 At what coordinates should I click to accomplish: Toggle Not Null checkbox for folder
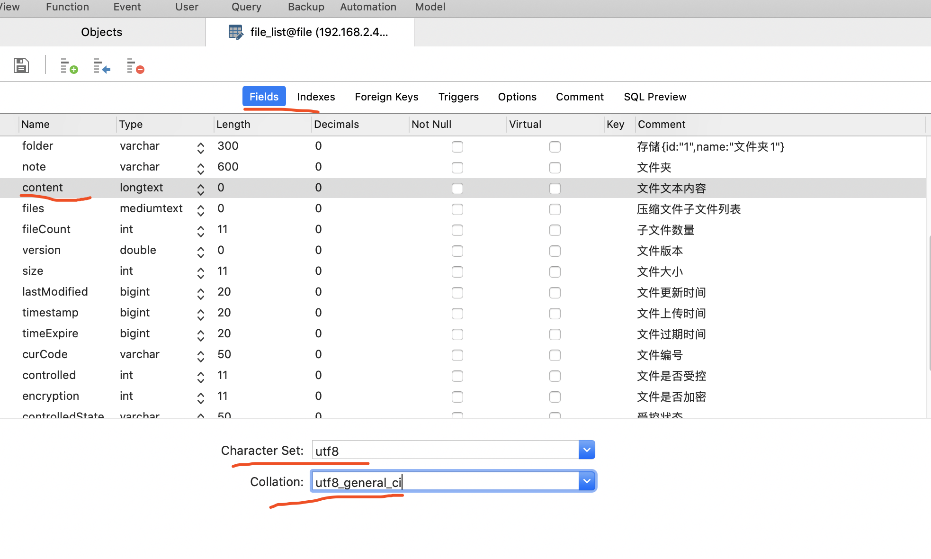click(457, 147)
